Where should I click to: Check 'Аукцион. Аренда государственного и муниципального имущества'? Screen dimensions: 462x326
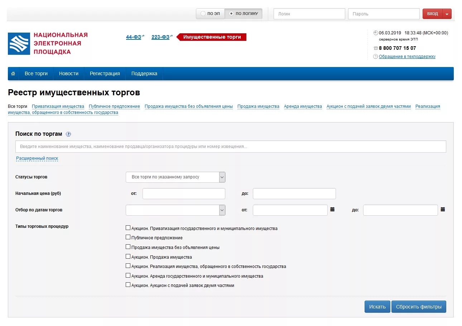128,275
